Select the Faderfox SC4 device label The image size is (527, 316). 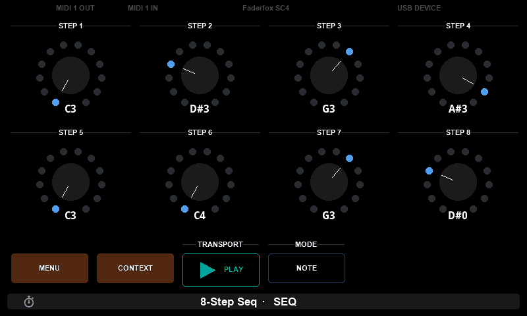pyautogui.click(x=266, y=8)
